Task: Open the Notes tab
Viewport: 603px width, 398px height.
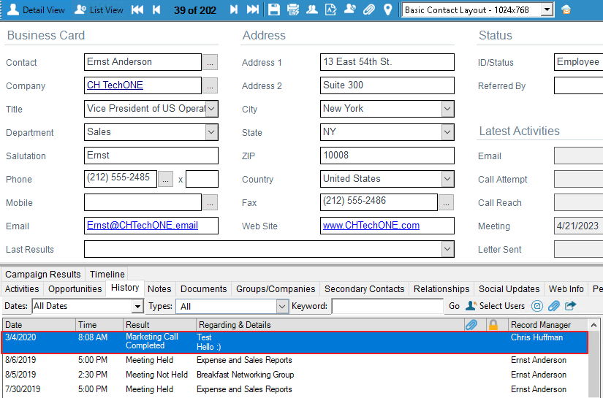Action: (159, 289)
